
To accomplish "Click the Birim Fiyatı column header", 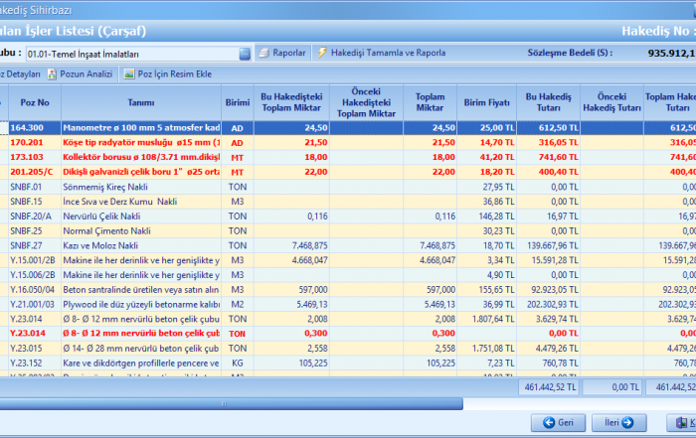I will [x=484, y=102].
